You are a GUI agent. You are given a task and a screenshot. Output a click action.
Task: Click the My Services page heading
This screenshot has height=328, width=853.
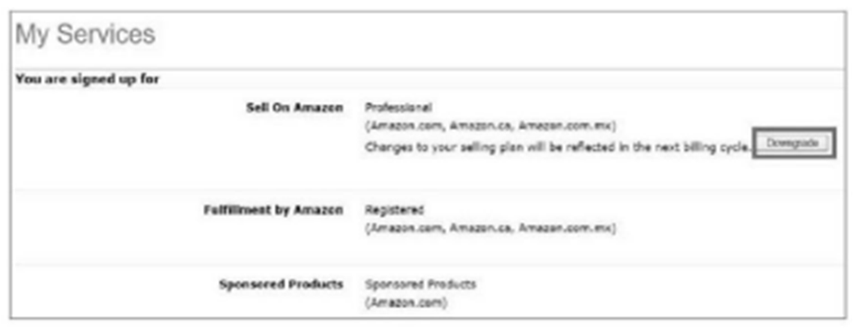[x=85, y=34]
